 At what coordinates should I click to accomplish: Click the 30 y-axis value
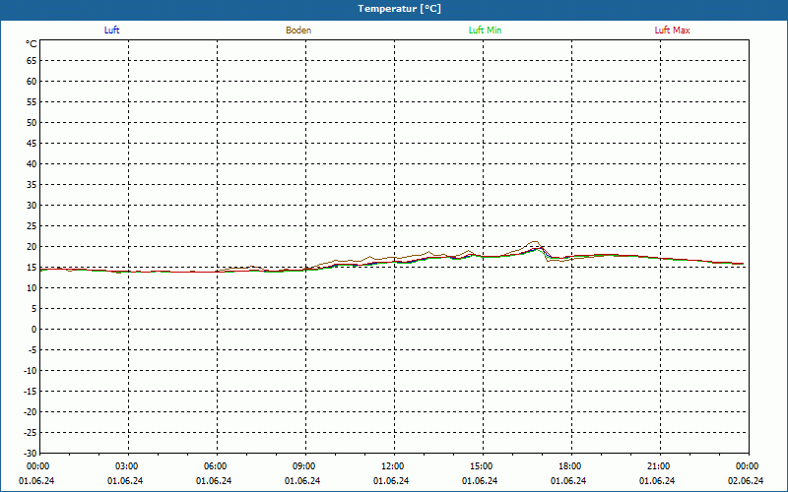pos(32,206)
